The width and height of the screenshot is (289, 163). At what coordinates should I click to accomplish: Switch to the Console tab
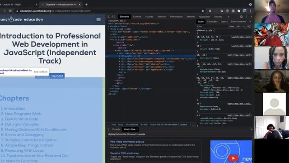137,17
